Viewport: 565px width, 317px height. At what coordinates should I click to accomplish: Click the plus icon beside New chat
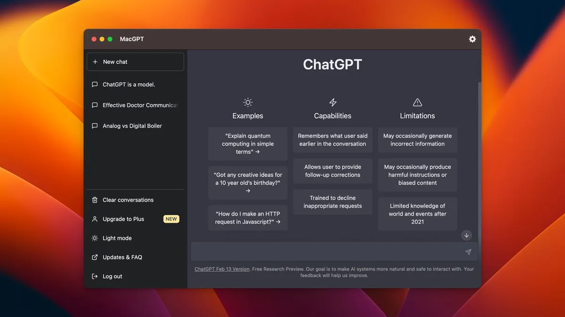(95, 62)
